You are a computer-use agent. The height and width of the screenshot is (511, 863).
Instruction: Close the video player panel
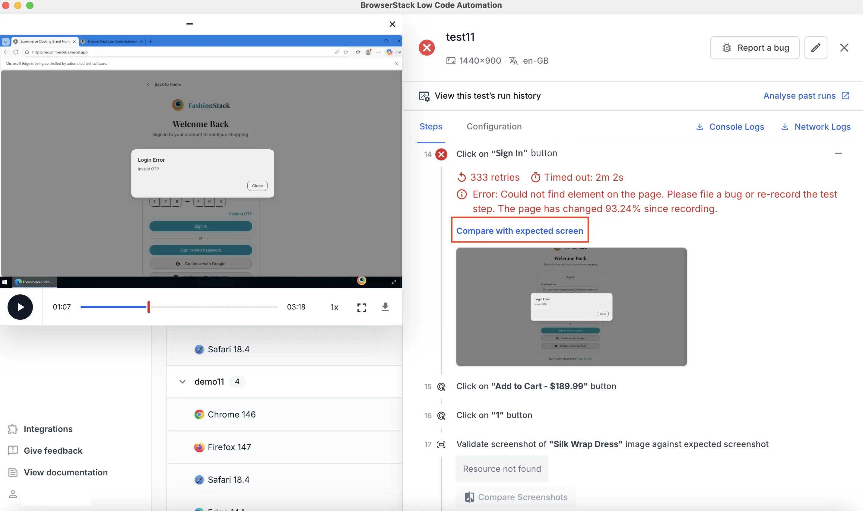click(392, 24)
